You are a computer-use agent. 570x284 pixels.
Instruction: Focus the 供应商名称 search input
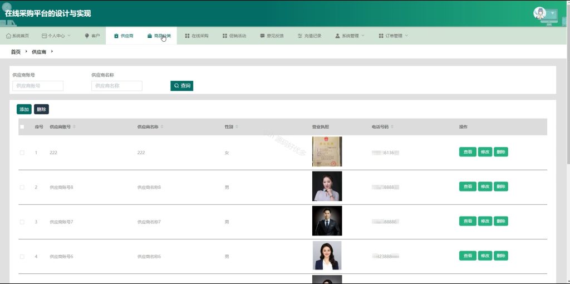[x=117, y=86]
